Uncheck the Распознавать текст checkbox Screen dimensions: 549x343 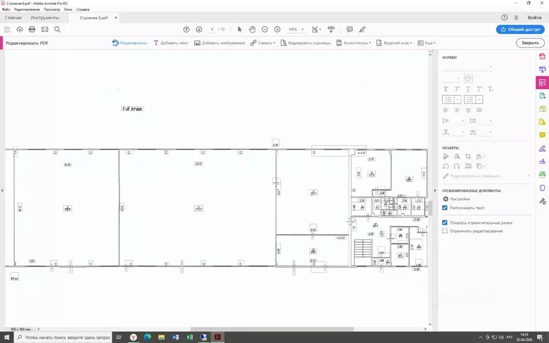point(444,207)
